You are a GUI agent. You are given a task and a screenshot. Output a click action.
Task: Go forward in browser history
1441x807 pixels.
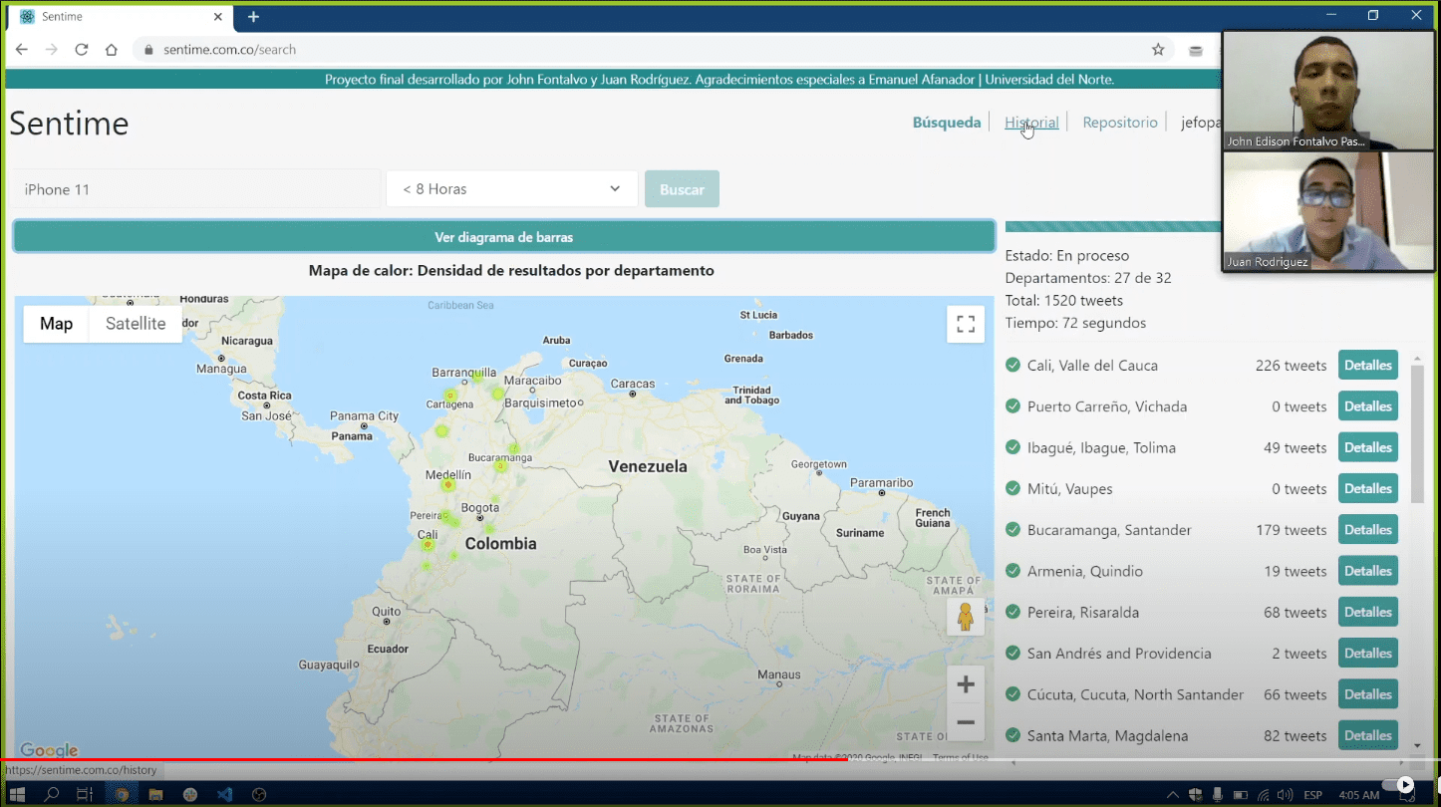click(x=52, y=50)
